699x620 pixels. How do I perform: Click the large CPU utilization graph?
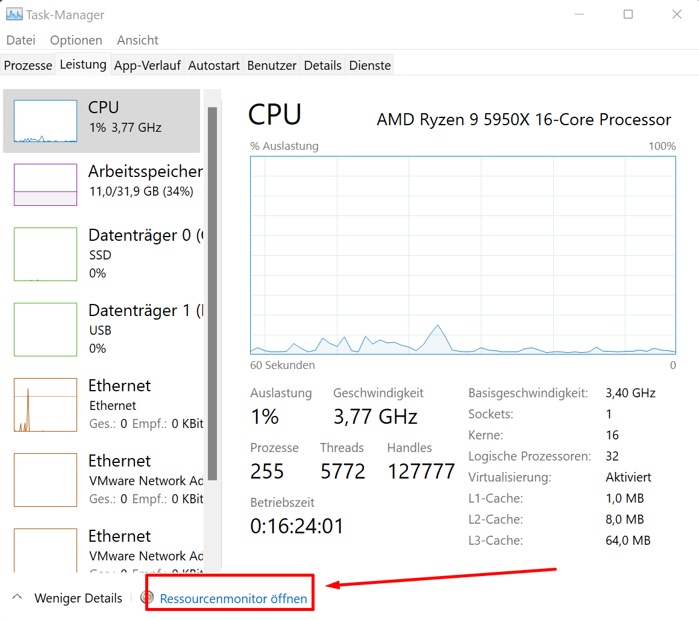coord(463,255)
